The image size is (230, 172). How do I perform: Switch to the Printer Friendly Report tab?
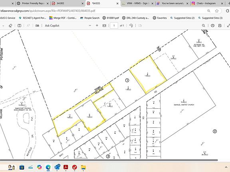tap(33, 3)
